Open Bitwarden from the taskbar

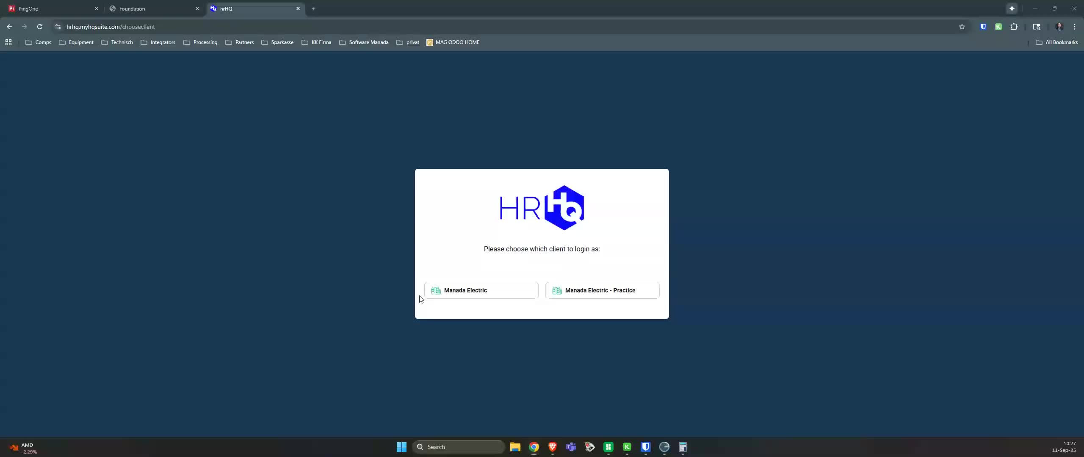tap(646, 447)
